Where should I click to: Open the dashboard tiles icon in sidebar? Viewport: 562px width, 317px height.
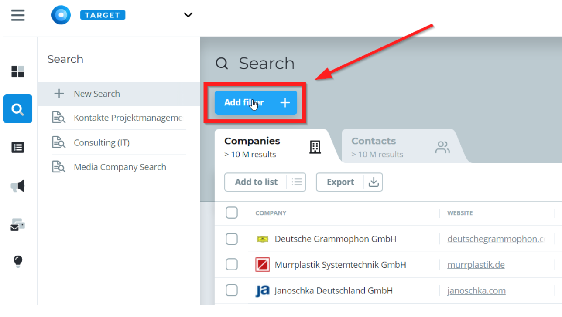[x=18, y=71]
